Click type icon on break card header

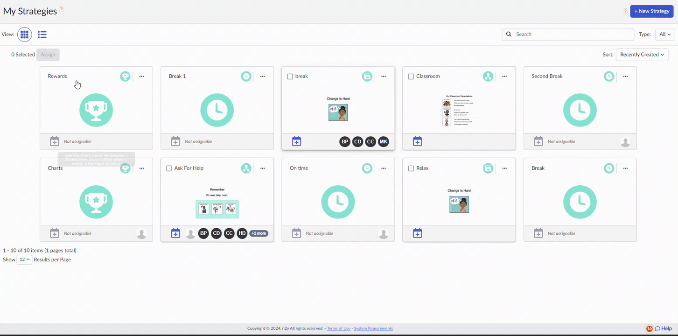[x=367, y=77]
